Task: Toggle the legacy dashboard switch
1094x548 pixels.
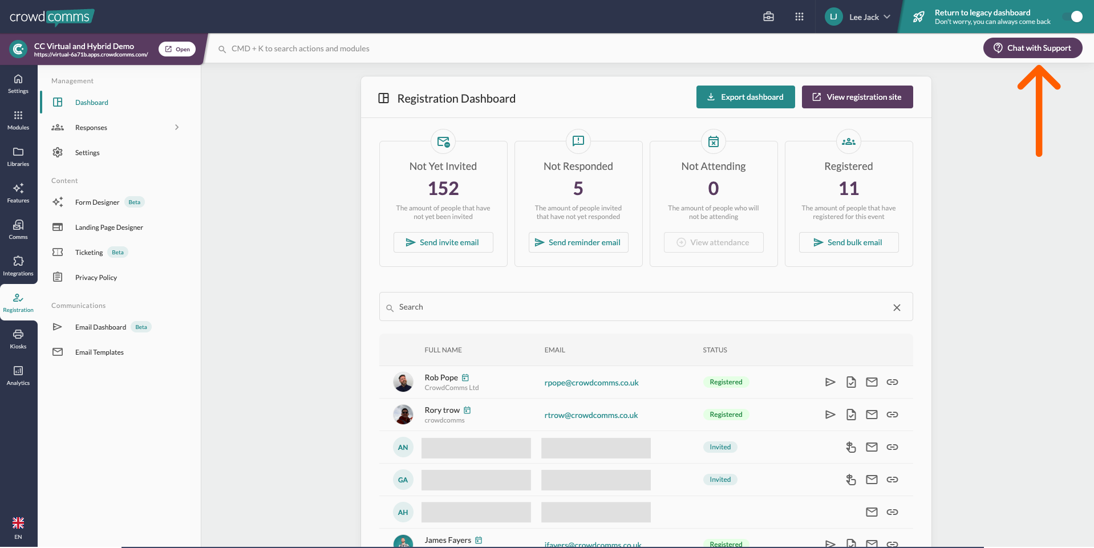Action: click(x=1072, y=17)
